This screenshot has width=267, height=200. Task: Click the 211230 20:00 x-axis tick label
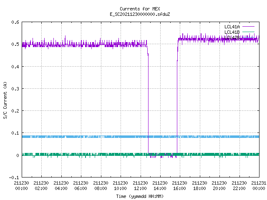[219, 186]
